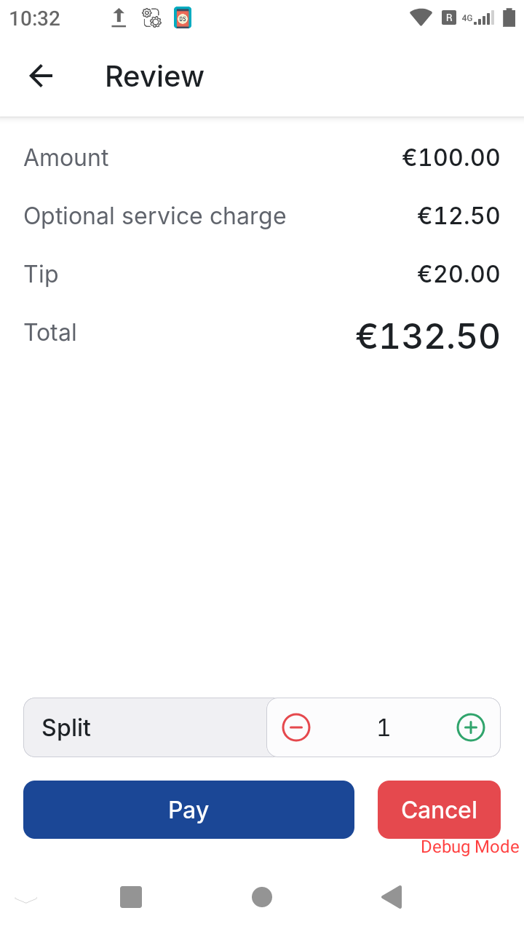The height and width of the screenshot is (932, 524).
Task: Tap the settings gears status bar icon
Action: pos(151,18)
